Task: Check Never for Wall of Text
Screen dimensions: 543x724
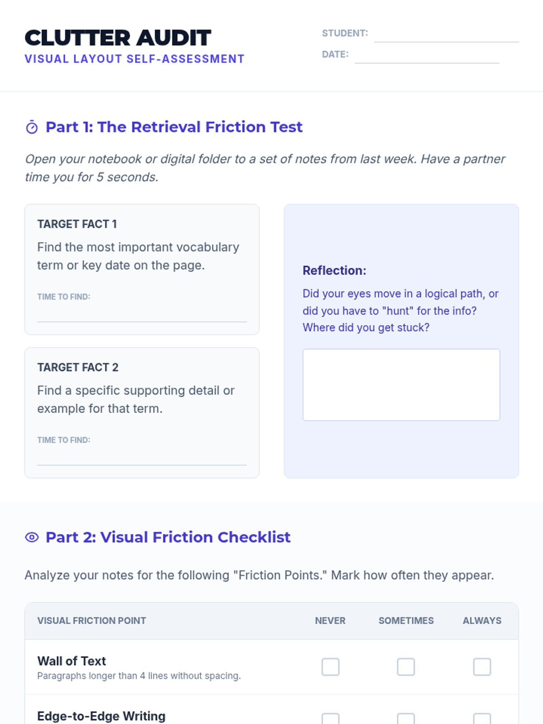Action: pos(330,667)
